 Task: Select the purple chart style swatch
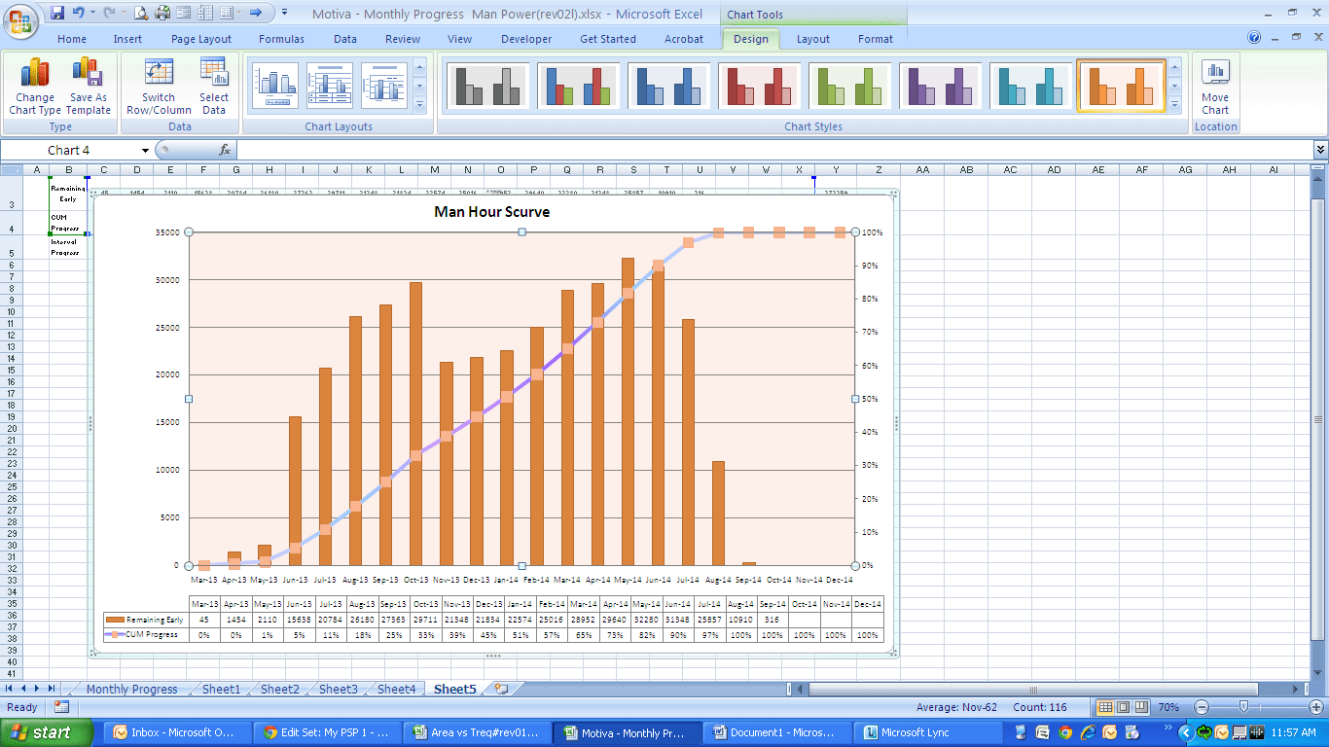pyautogui.click(x=940, y=86)
